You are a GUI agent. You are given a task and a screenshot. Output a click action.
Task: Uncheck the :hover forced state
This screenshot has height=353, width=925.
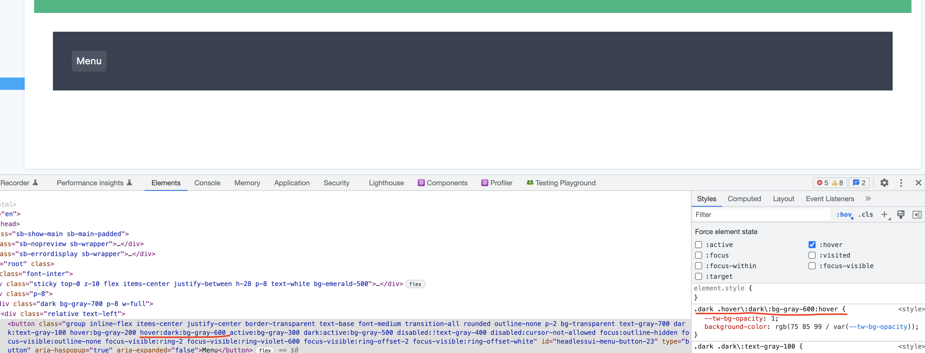(x=812, y=245)
